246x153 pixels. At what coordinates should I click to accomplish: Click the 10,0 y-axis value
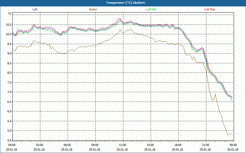[9, 34]
